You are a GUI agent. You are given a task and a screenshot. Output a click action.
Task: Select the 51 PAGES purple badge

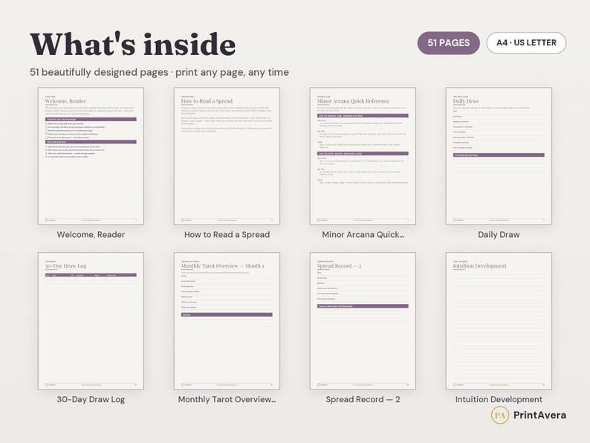(449, 43)
